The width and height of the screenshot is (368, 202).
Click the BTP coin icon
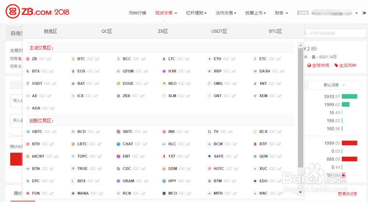pyautogui.click(x=255, y=144)
